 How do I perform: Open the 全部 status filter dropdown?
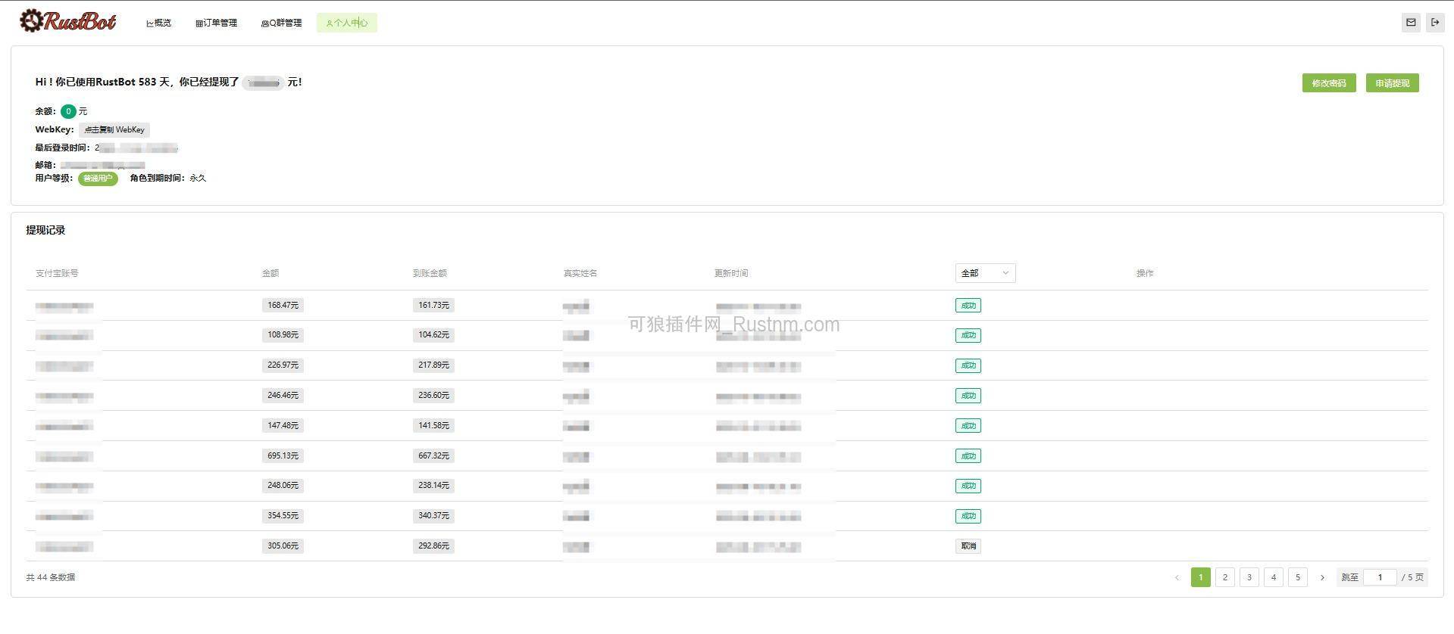pos(985,273)
